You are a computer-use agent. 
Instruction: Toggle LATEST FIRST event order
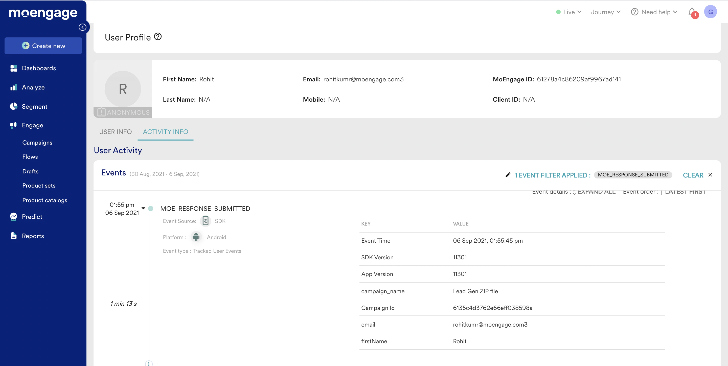[685, 192]
